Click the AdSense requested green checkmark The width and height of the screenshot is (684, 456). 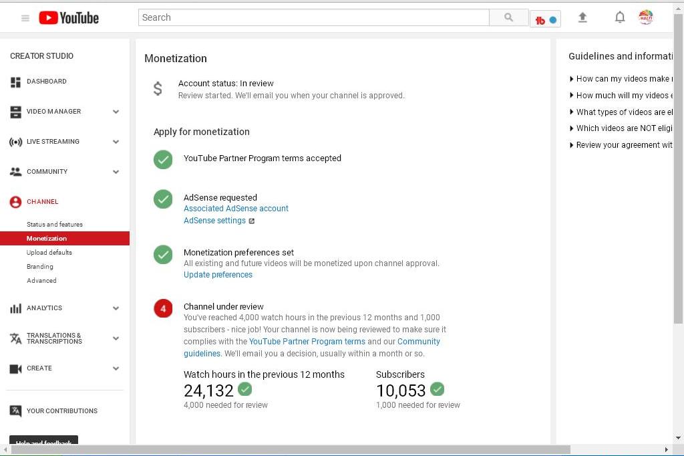coord(163,199)
